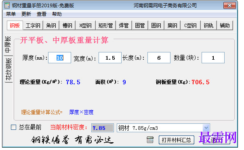Select the vertical 花纹钢板 side tab

(x=8, y=69)
